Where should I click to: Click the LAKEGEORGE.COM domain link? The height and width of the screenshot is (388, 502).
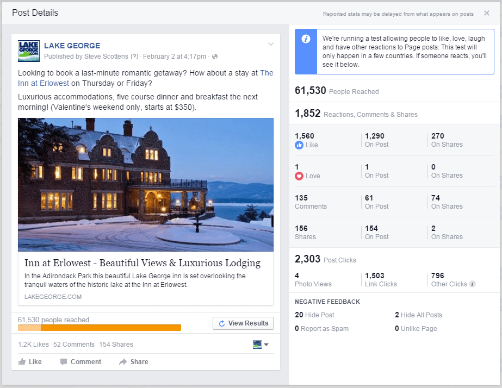[x=53, y=297]
